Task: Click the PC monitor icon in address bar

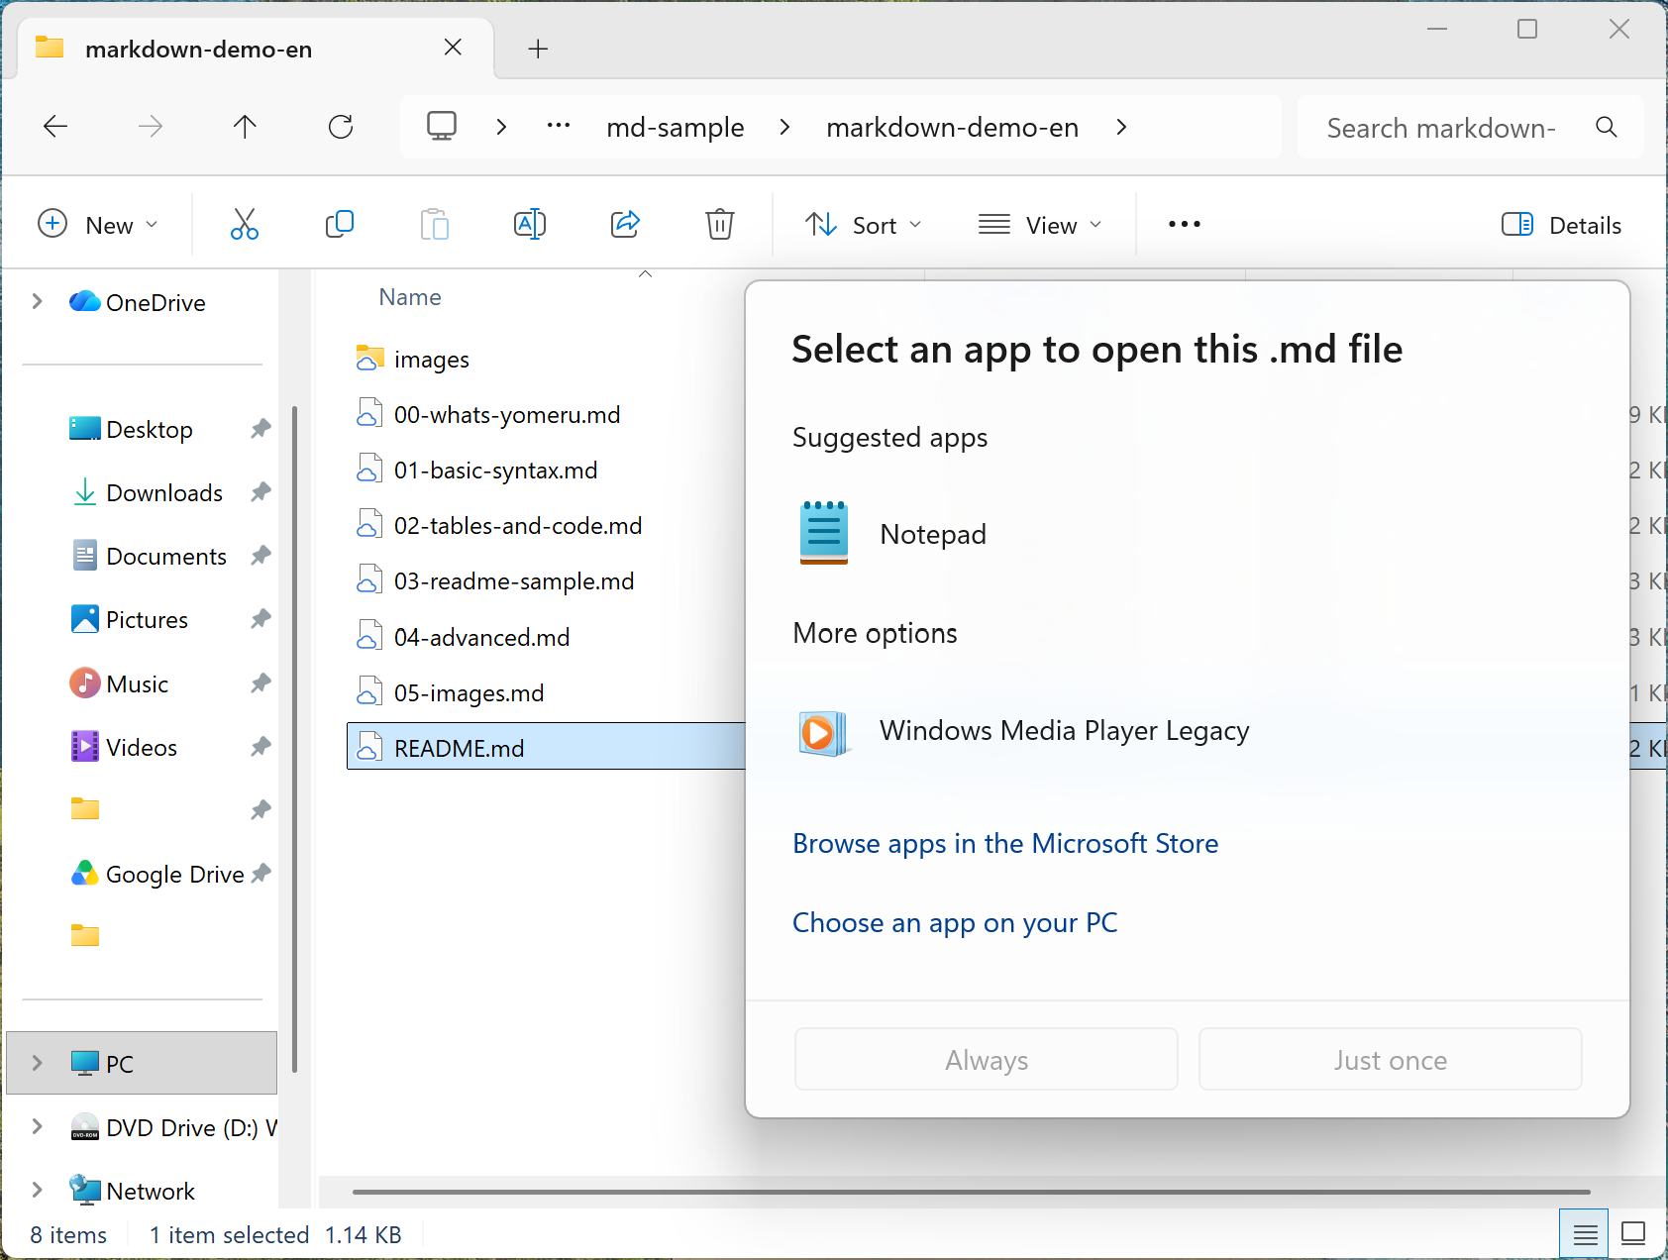Action: click(x=442, y=126)
